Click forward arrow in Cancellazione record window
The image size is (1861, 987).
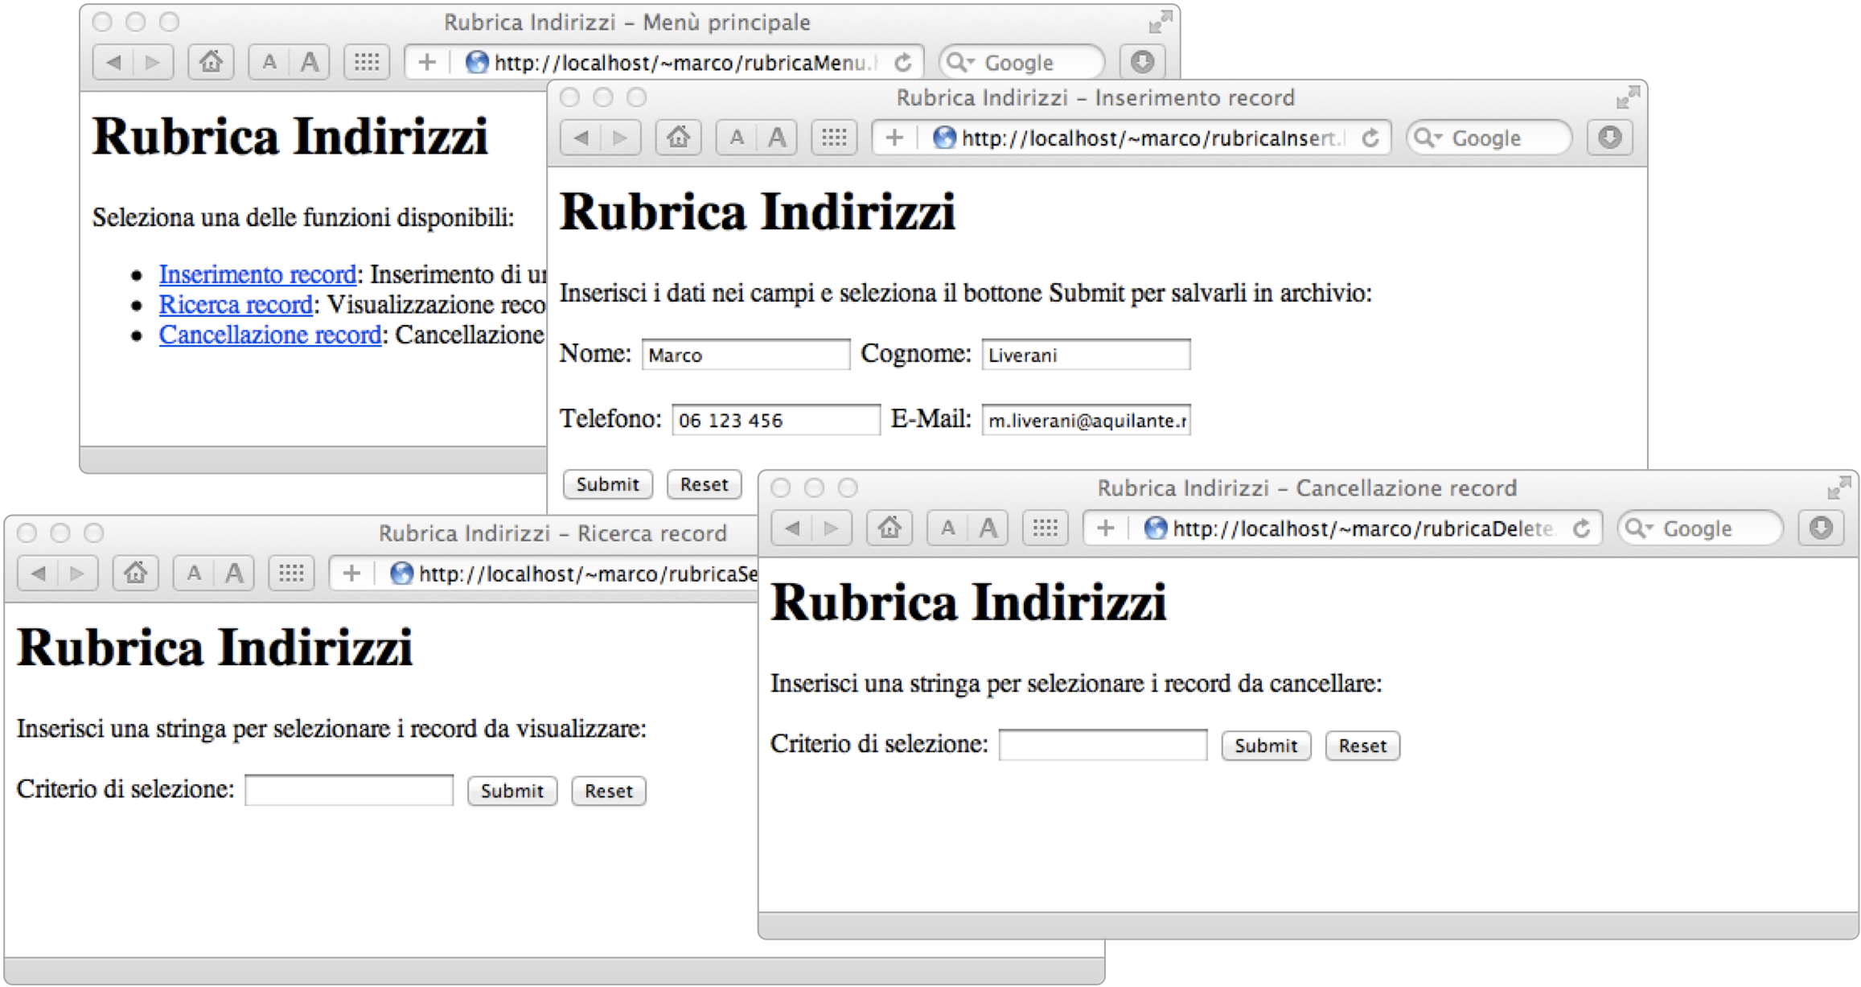pos(832,528)
